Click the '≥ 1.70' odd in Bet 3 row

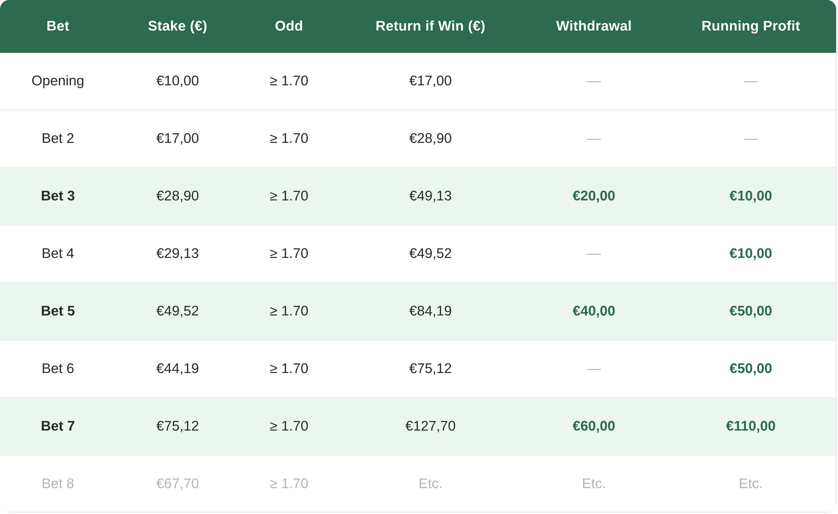pyautogui.click(x=289, y=196)
